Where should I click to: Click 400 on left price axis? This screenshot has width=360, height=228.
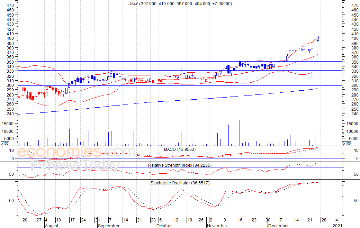pyautogui.click(x=10, y=38)
